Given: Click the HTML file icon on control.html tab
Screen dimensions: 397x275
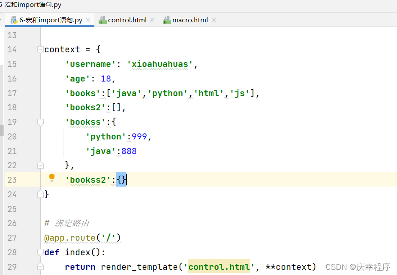Looking at the screenshot, I should (x=102, y=20).
